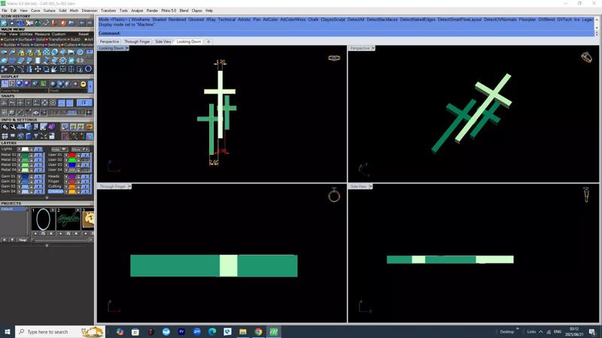The image size is (602, 338).
Task: Toggle the lock on Gem 02 layer
Action: (x=31, y=181)
